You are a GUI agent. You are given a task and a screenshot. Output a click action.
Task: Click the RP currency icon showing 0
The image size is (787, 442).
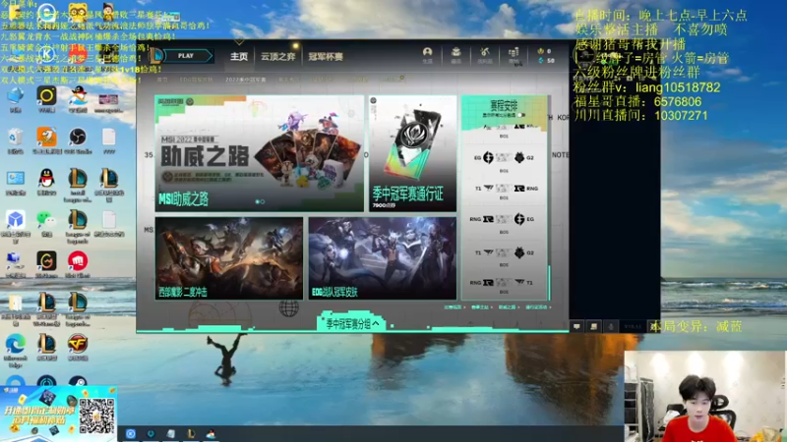coord(540,51)
